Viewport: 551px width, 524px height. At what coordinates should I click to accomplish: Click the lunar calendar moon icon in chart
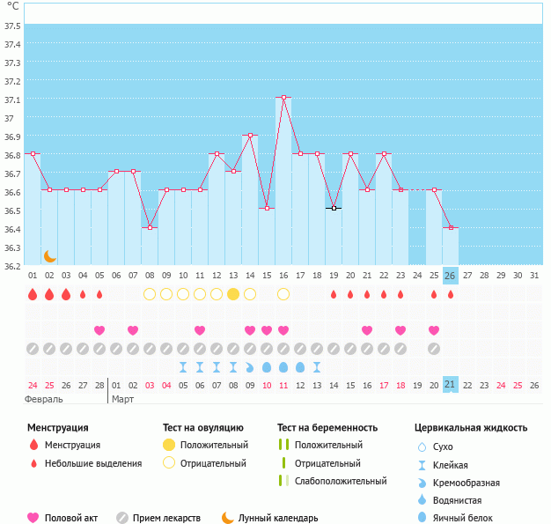(50, 255)
